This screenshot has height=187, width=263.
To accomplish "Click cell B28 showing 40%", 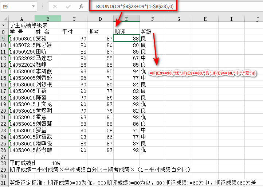I will click(48, 163).
